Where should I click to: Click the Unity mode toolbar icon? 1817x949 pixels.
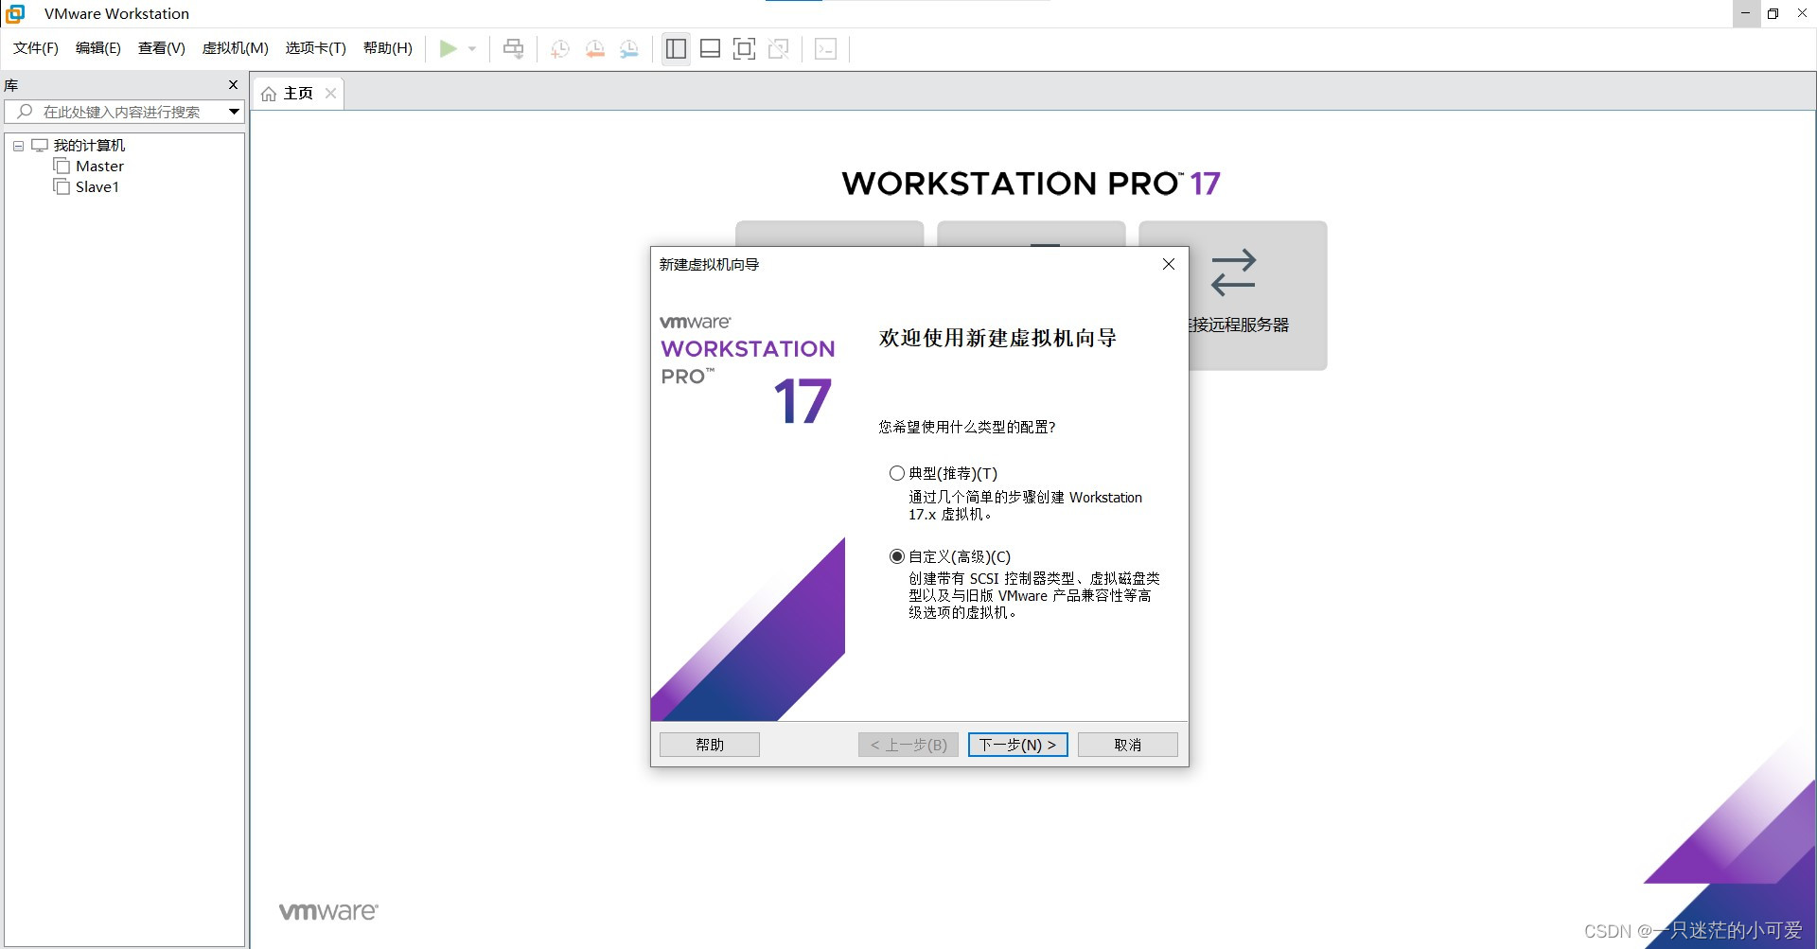point(779,48)
